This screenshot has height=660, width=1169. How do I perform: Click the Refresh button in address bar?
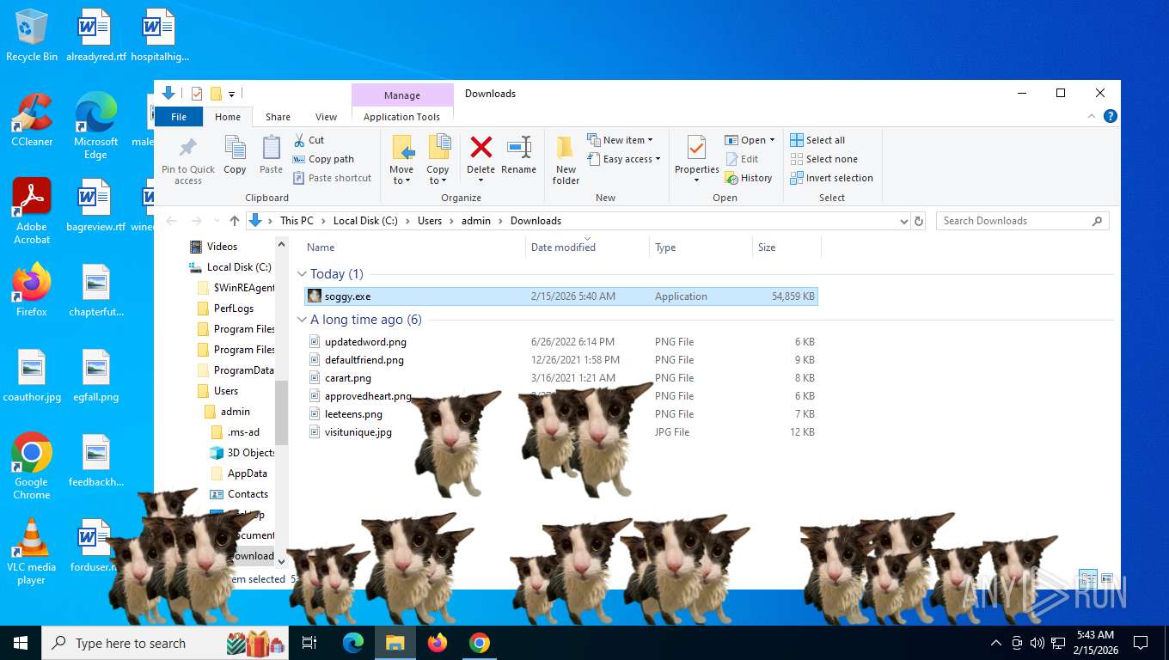[x=919, y=221]
